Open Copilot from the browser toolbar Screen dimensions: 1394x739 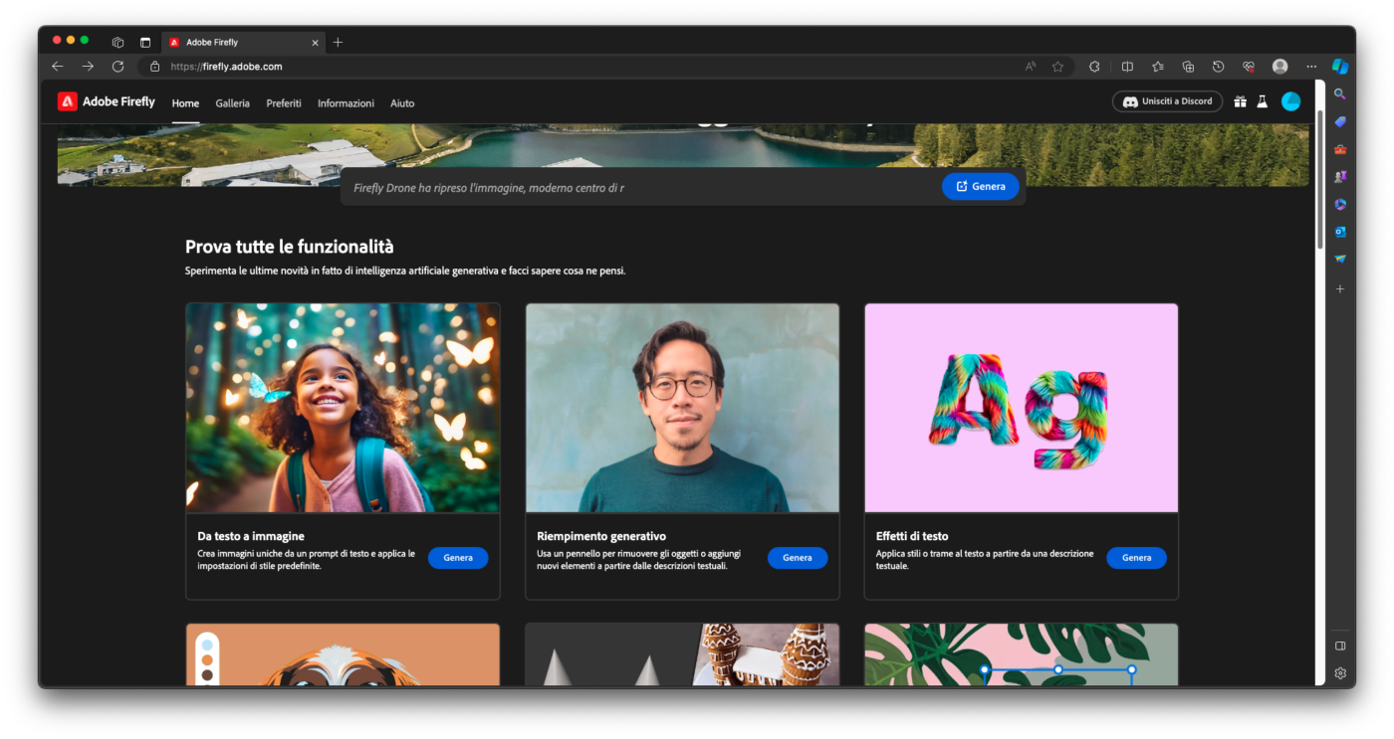[x=1340, y=67]
